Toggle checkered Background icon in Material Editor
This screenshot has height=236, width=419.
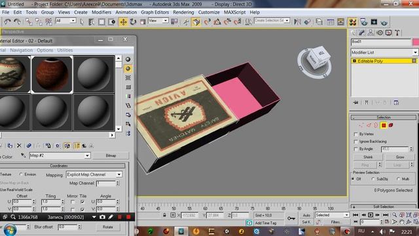pyautogui.click(x=128, y=78)
